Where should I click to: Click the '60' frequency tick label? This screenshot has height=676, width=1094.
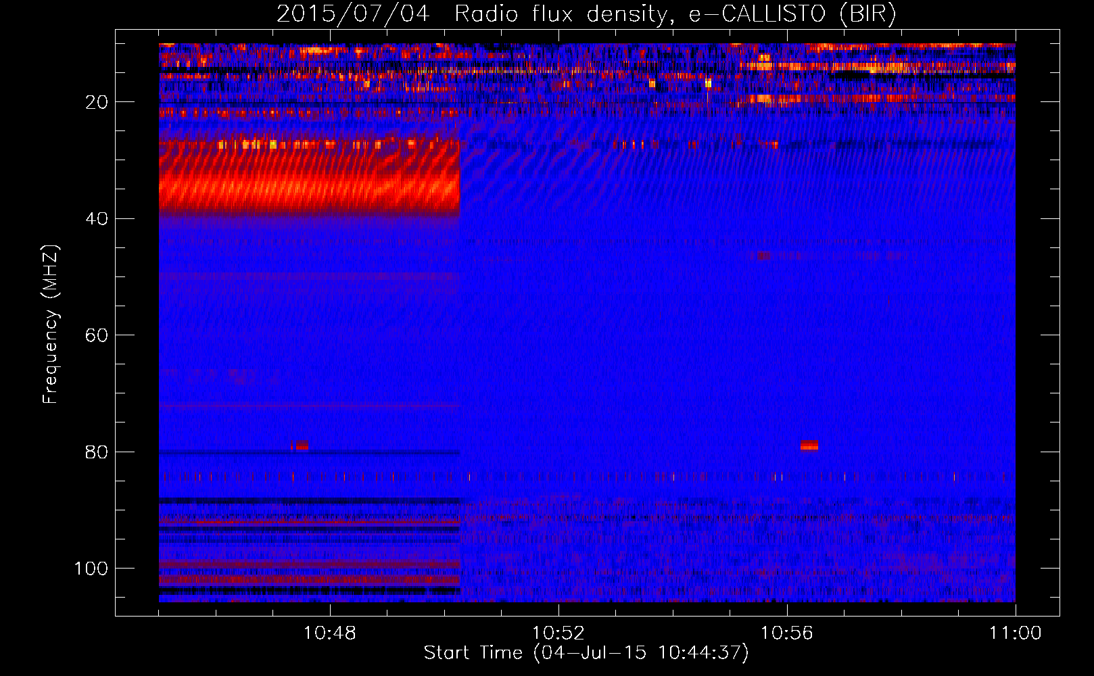pos(97,335)
